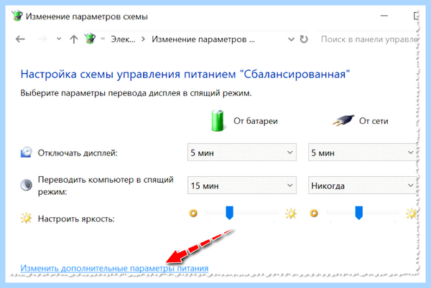Select the "Элек..." breadcrumb segment
This screenshot has height=288, width=431.
123,39
